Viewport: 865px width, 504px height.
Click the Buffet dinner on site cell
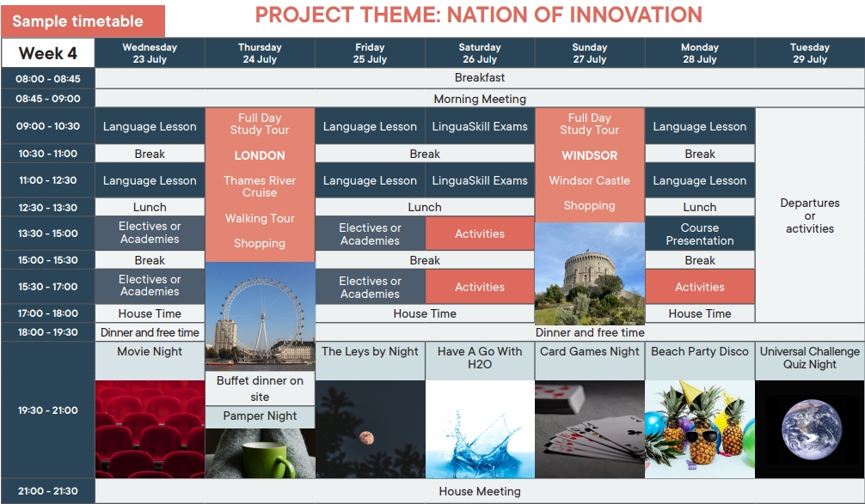click(260, 388)
